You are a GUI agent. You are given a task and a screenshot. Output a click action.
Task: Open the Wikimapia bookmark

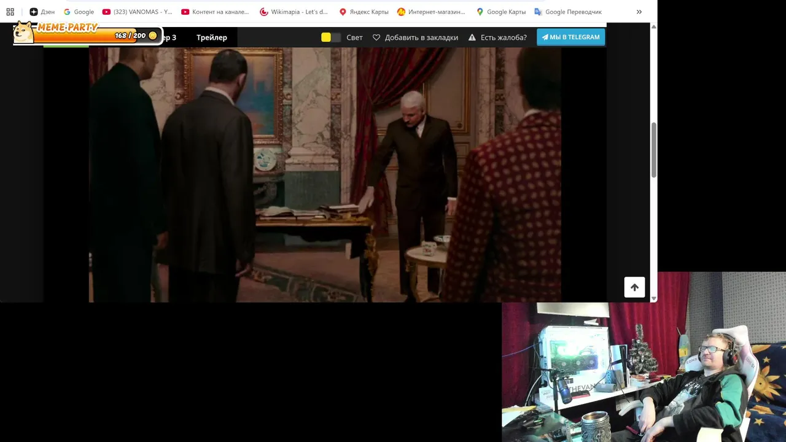pyautogui.click(x=294, y=12)
